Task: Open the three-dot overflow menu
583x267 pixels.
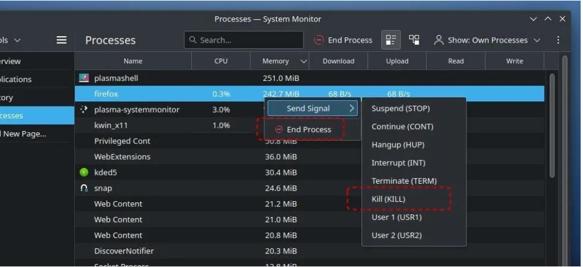Action: click(x=558, y=40)
